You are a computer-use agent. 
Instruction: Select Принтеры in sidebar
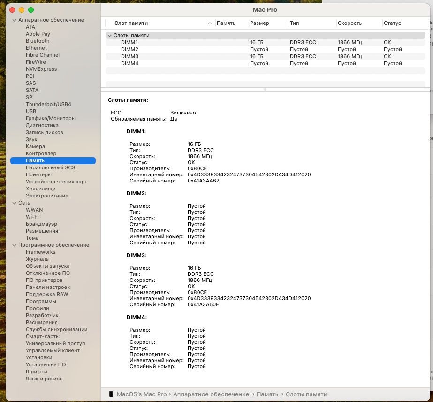click(38, 175)
